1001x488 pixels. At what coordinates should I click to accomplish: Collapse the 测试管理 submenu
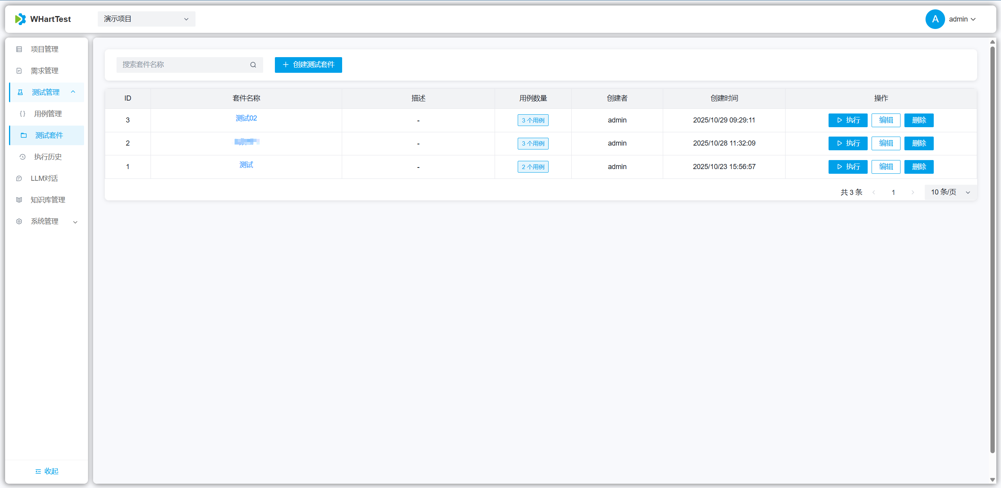(73, 92)
